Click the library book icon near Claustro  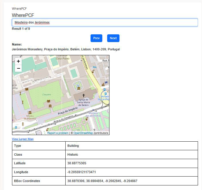tap(48, 101)
